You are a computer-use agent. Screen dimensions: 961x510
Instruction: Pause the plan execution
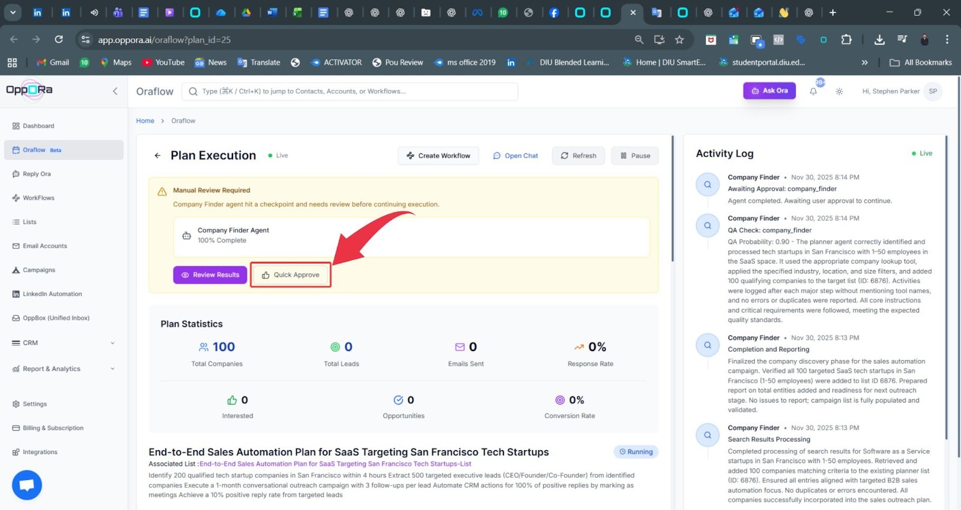[635, 155]
